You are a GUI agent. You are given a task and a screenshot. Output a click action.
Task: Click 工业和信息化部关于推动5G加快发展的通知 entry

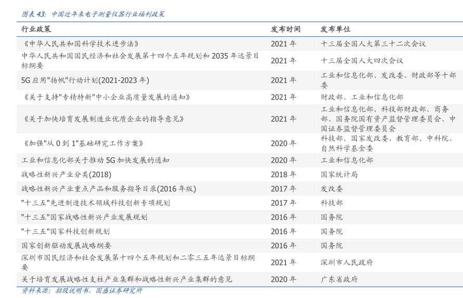coord(95,160)
